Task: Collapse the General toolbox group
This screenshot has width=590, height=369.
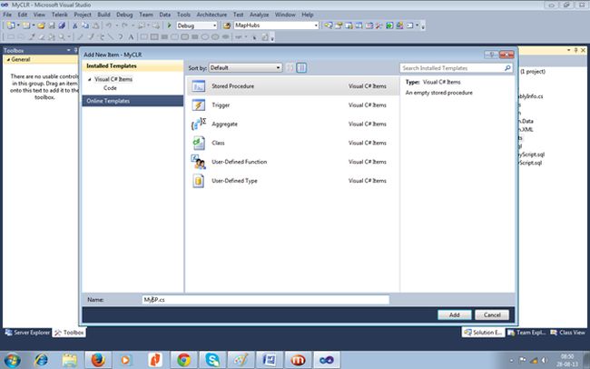Action: click(x=8, y=60)
